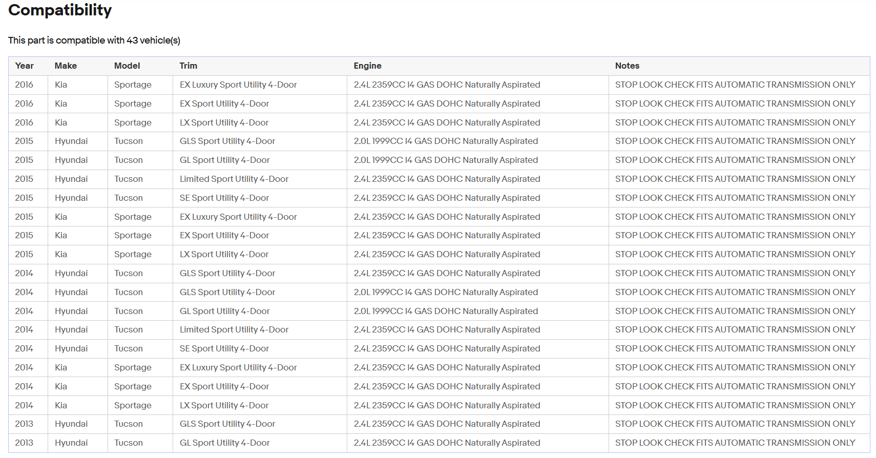This screenshot has height=458, width=876.
Task: Select "Sportage" in the 2015 LX row
Action: click(133, 255)
